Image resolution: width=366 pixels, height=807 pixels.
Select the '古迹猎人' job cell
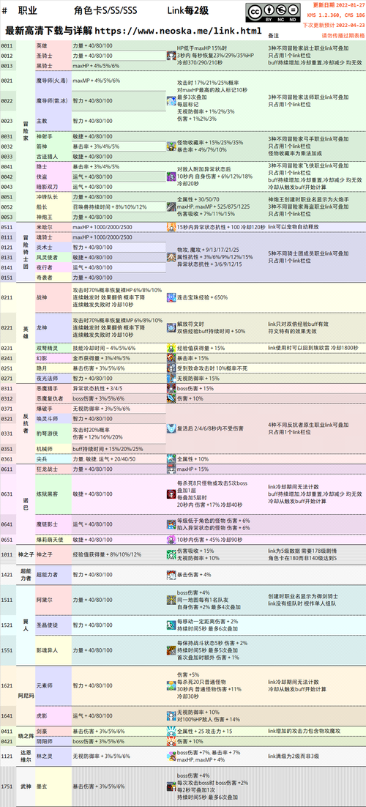point(53,157)
